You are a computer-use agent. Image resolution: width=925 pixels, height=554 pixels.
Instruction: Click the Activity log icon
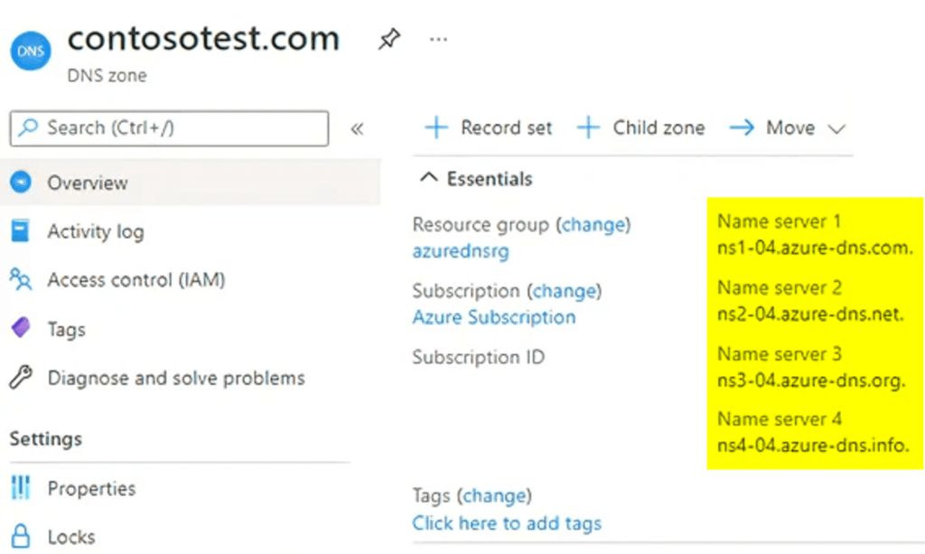click(x=20, y=231)
